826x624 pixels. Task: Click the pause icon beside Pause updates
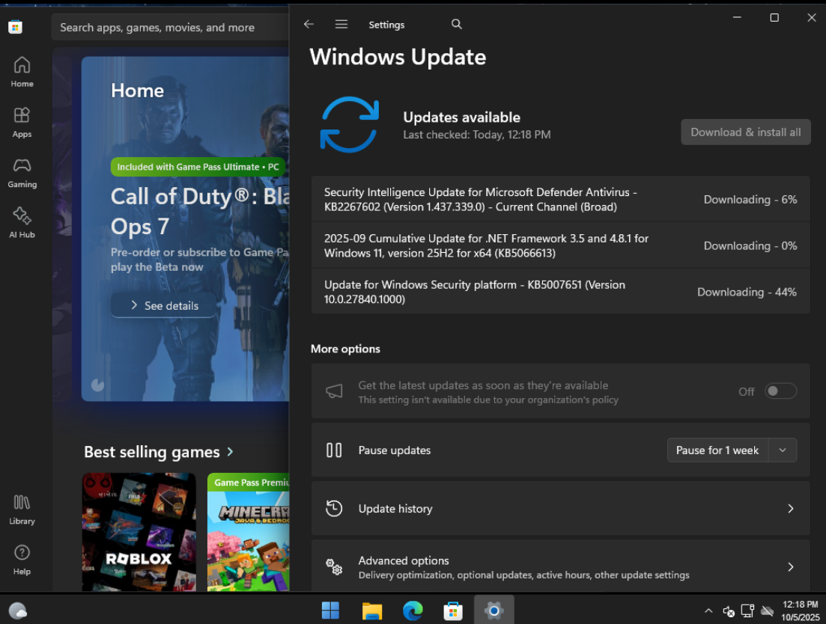tap(334, 450)
